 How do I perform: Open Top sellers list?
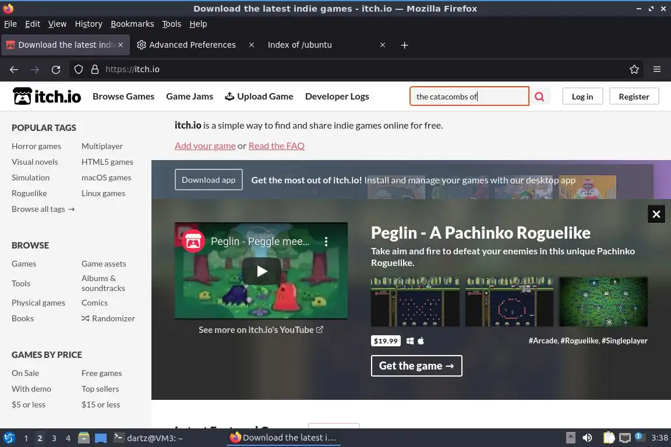pos(100,389)
